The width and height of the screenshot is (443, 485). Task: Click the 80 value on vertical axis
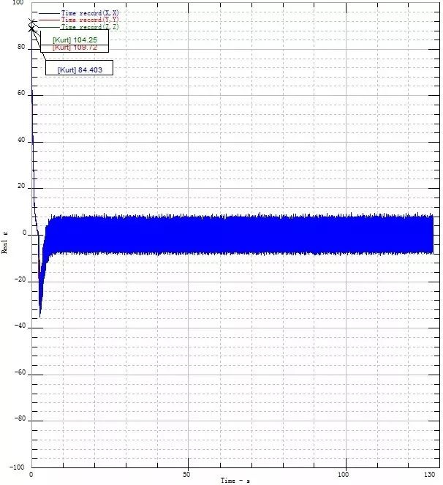[21, 47]
